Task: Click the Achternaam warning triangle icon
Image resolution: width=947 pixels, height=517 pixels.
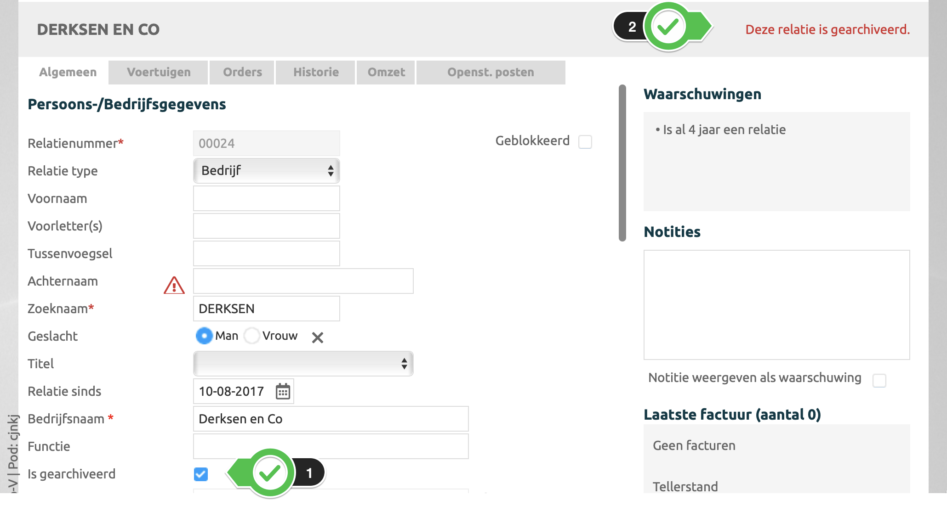Action: [x=174, y=285]
